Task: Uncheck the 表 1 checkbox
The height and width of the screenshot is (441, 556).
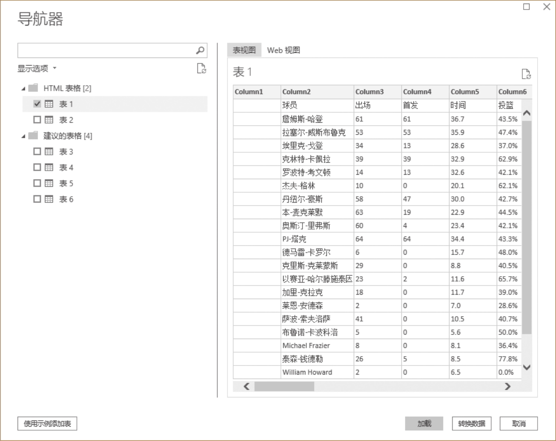Action: click(37, 104)
